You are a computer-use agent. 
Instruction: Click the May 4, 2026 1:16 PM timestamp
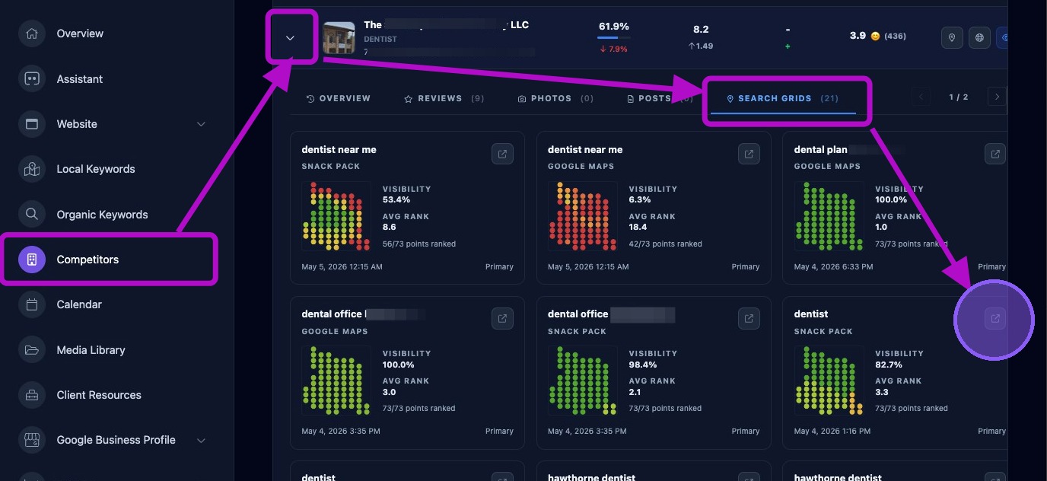point(833,432)
